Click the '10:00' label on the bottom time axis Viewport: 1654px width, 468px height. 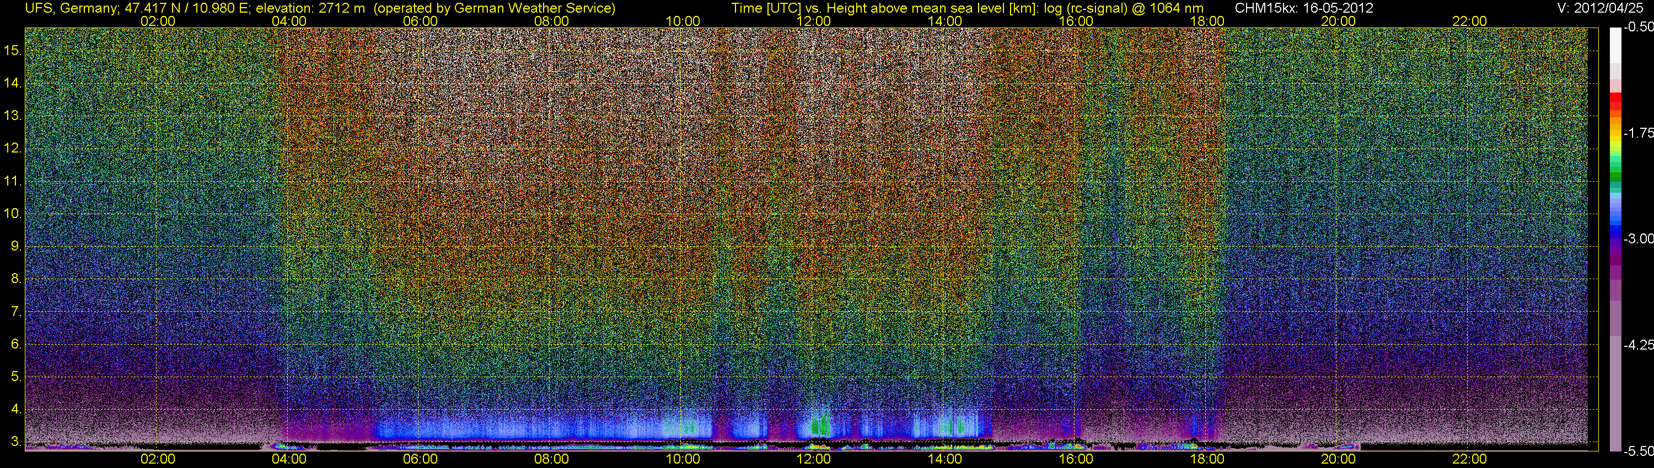click(683, 459)
